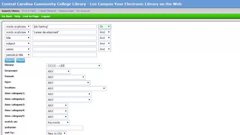The height and width of the screenshot is (135, 240).
Task: Open the location dropdown
Action: (x=76, y=88)
